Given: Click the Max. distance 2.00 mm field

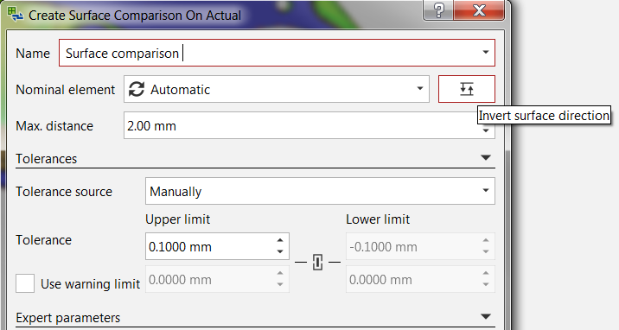Looking at the screenshot, I should click(x=300, y=125).
